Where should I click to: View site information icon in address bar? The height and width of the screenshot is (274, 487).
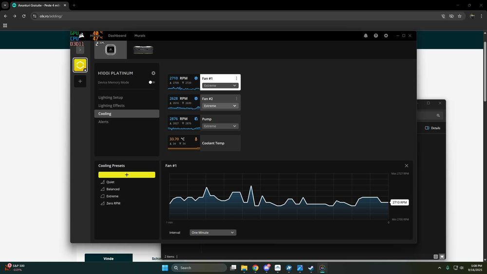pyautogui.click(x=35, y=16)
